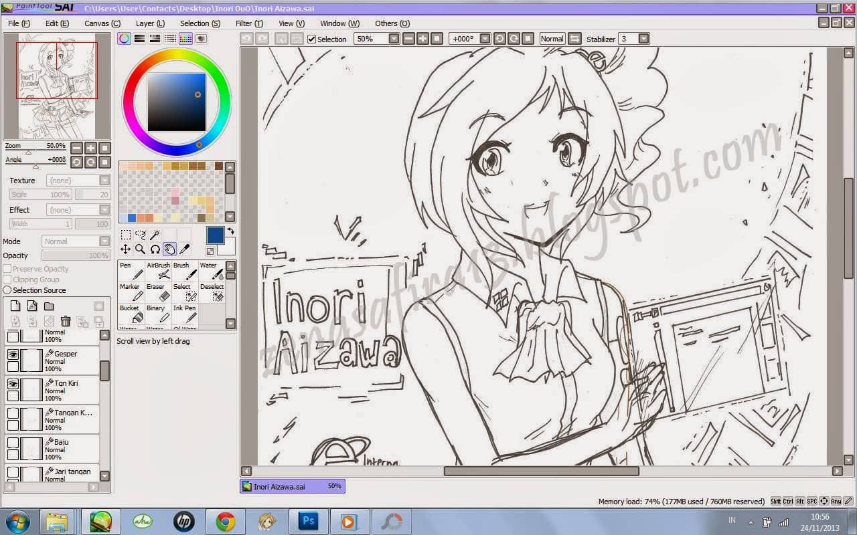Click the navigator zoom-in plus button
This screenshot has width=857, height=535.
90,147
